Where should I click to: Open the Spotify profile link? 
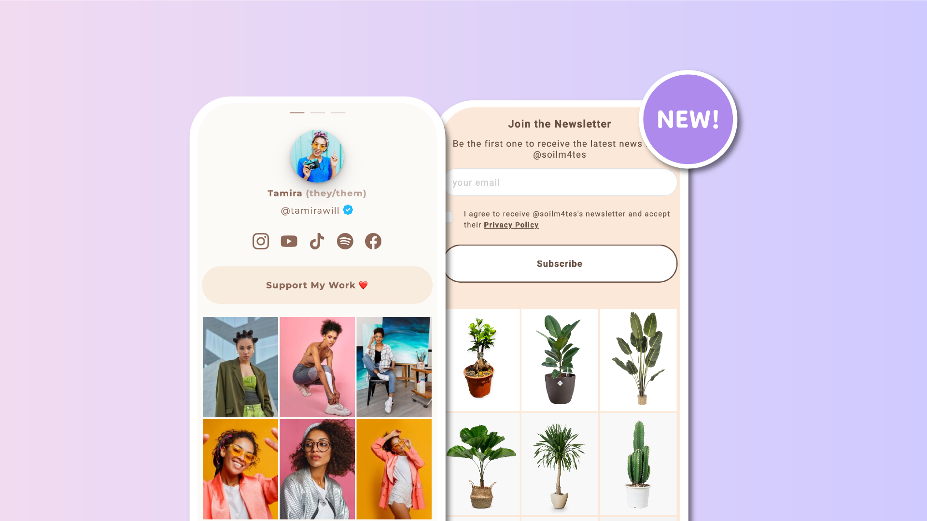point(345,240)
